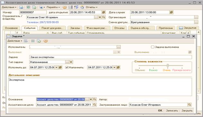203x117 pixels.
Task: Check the Задача выполнена checkbox
Action: 153,47
